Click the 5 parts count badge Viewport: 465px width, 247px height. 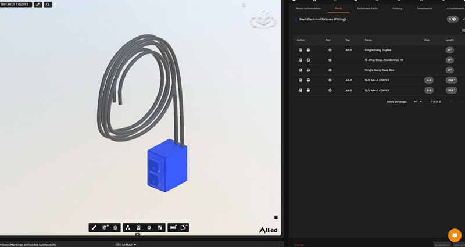453,19
